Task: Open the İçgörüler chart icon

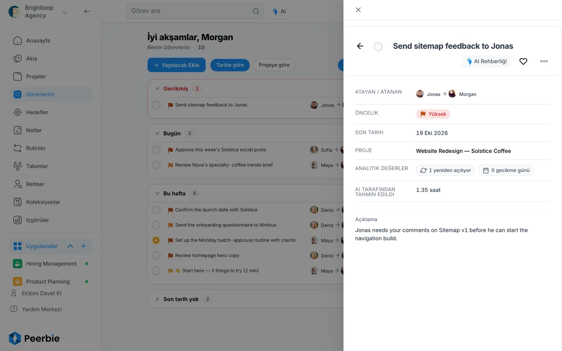Action: coord(18,220)
